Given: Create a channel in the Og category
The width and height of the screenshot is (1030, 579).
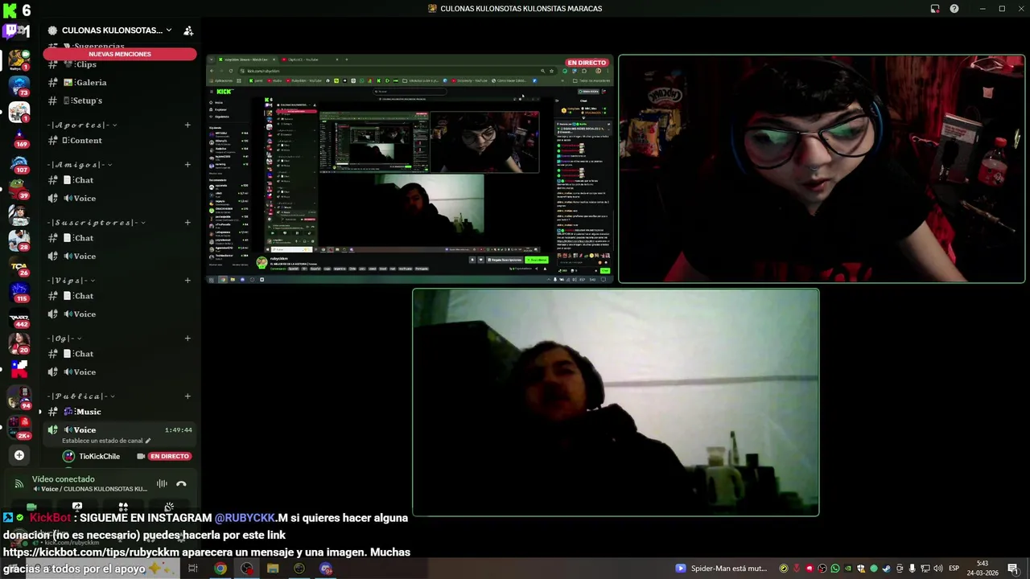Looking at the screenshot, I should (x=187, y=339).
